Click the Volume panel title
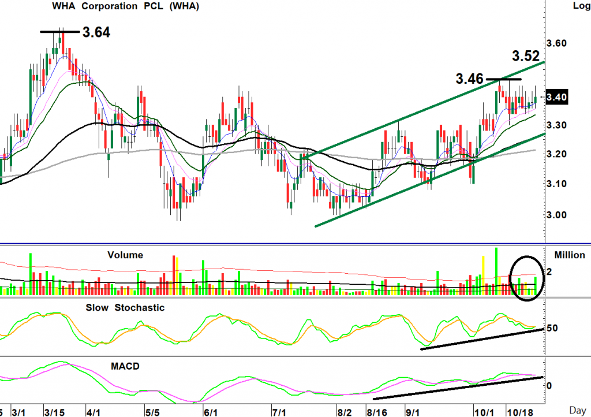Image resolution: width=591 pixels, height=417 pixels. (x=125, y=255)
